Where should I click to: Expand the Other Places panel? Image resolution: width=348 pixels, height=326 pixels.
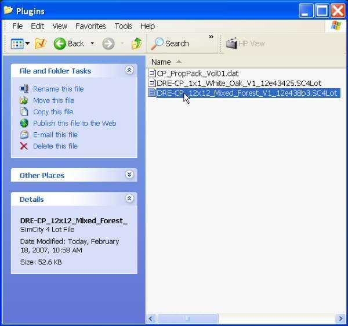coord(129,175)
